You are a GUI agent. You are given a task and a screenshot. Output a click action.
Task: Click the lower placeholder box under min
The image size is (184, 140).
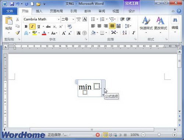[x=85, y=92]
